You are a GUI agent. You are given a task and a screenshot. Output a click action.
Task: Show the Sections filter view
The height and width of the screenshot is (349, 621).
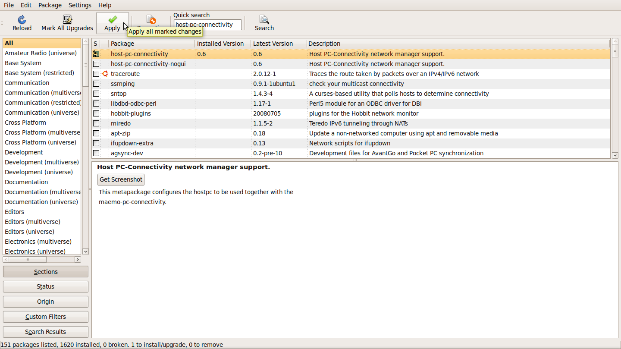click(x=46, y=272)
